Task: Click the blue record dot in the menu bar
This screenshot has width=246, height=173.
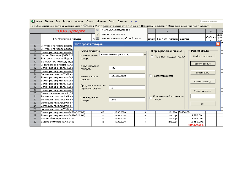Action: (x=136, y=22)
